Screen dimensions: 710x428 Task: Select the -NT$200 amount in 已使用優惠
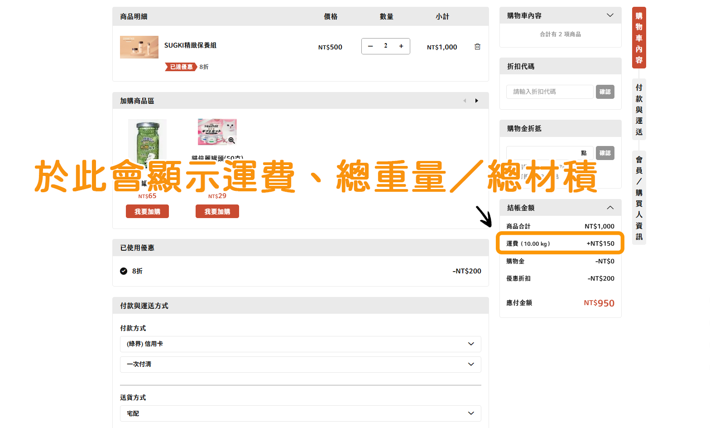pyautogui.click(x=467, y=271)
